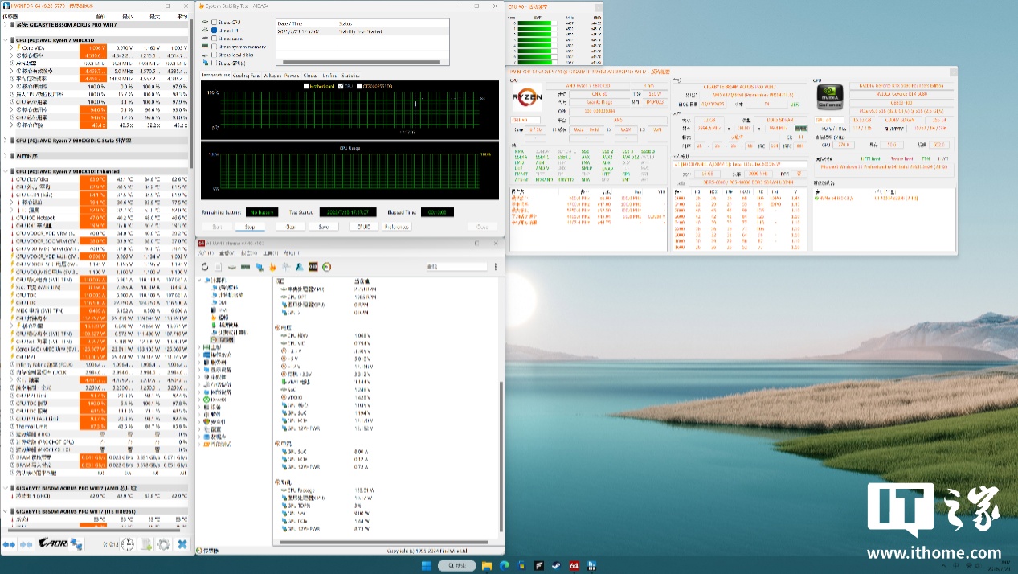
Task: Collapse the Computer tree node in AIDA64
Action: [x=201, y=281]
